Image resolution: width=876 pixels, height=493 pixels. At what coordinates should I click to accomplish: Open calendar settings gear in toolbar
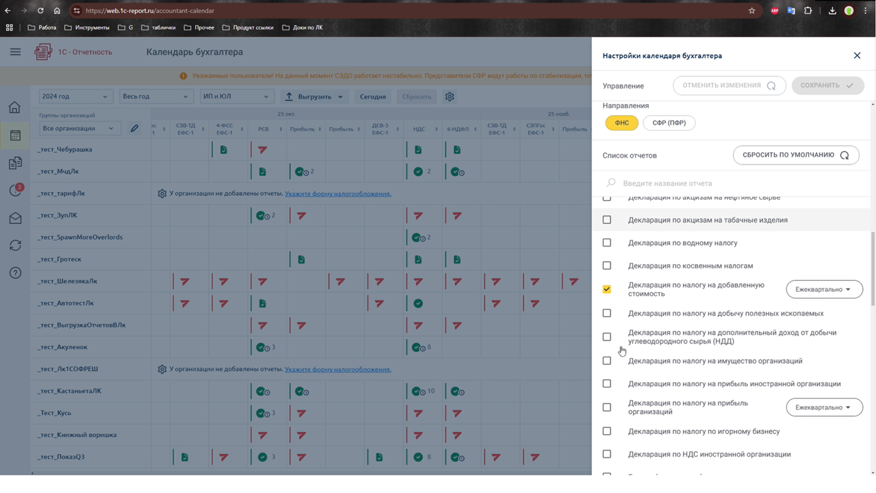(x=450, y=97)
